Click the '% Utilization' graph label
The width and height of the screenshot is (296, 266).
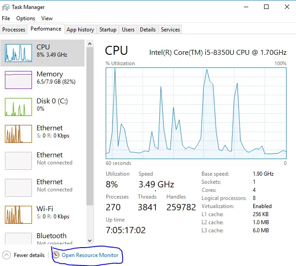click(120, 63)
